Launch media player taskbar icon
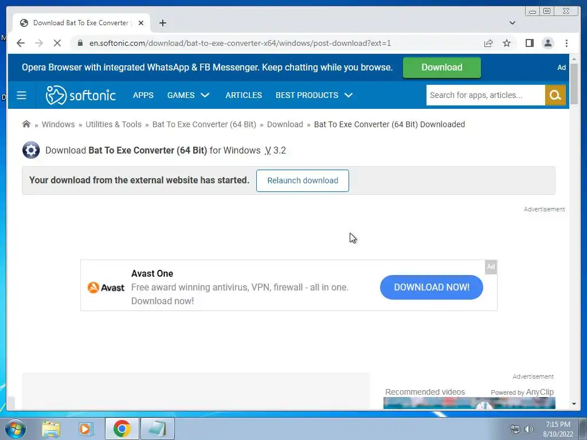 [85, 429]
